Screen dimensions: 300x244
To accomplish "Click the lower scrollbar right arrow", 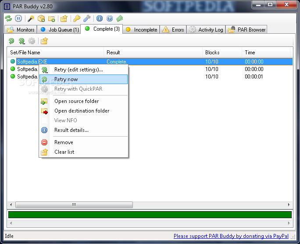I will pyautogui.click(x=289, y=223).
